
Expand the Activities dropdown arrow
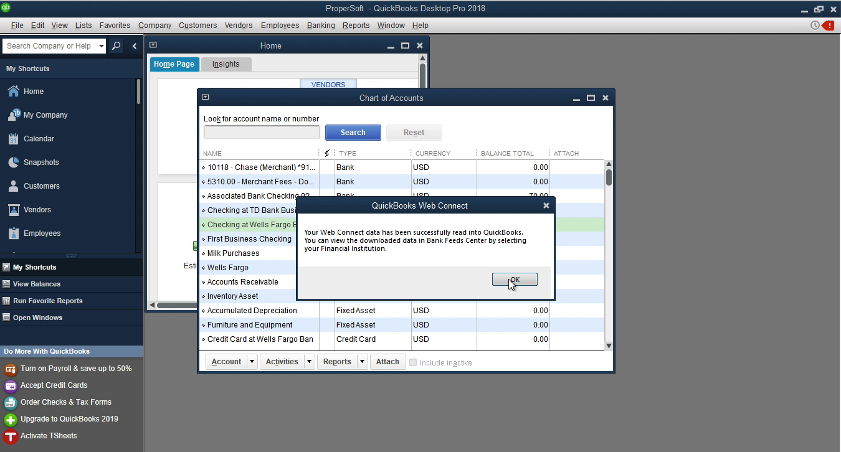[309, 362]
